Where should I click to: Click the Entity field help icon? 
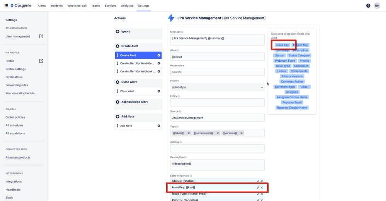179,96
